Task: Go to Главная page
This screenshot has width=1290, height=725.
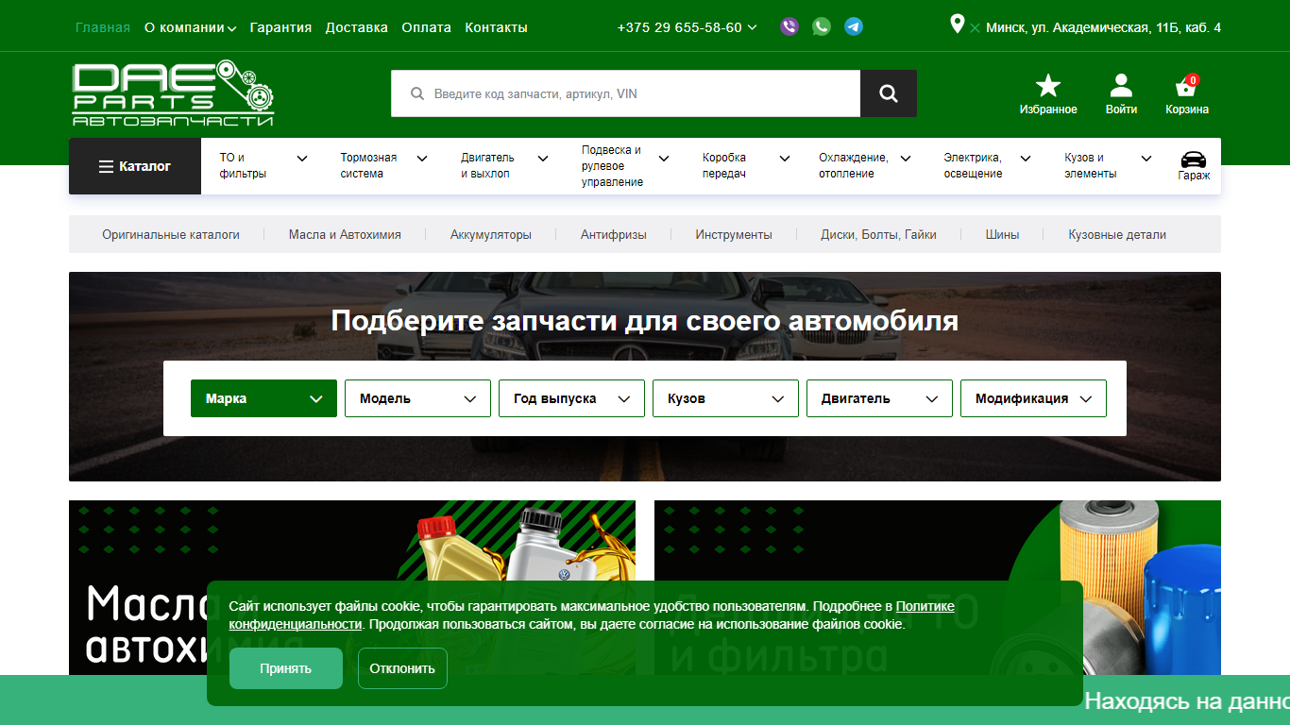Action: tap(103, 27)
